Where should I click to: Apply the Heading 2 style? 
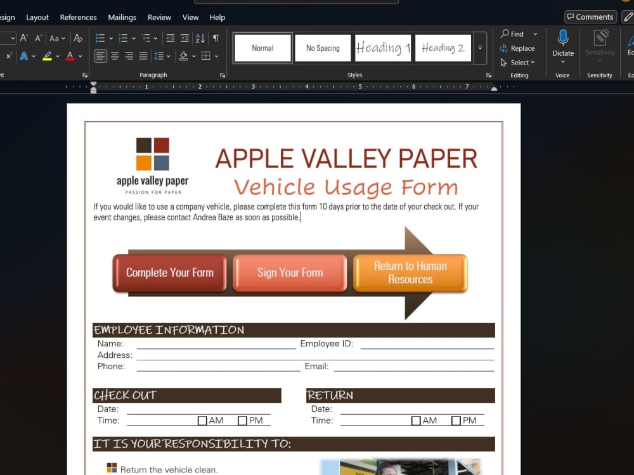point(443,47)
